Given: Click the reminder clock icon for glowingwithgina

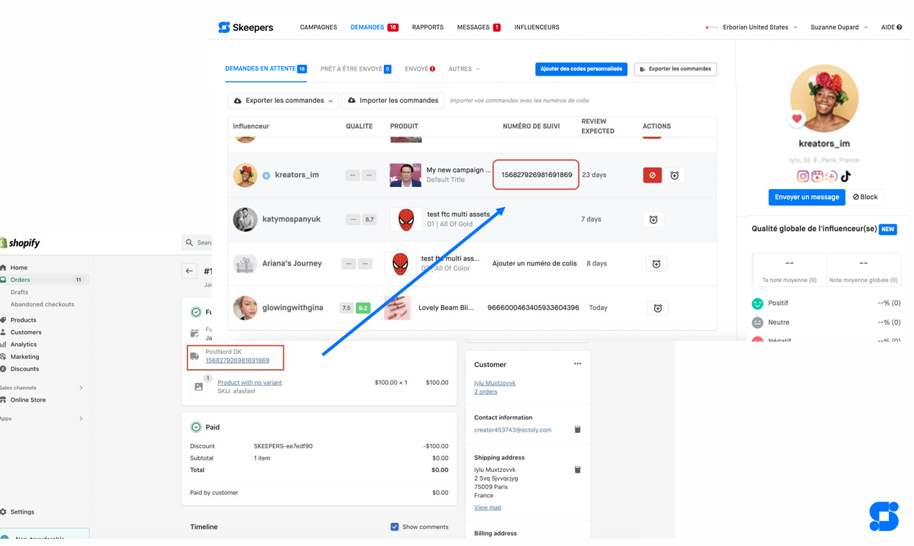Looking at the screenshot, I should point(657,308).
